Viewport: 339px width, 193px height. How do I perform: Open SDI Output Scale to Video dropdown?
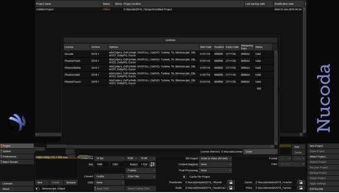coord(215,159)
